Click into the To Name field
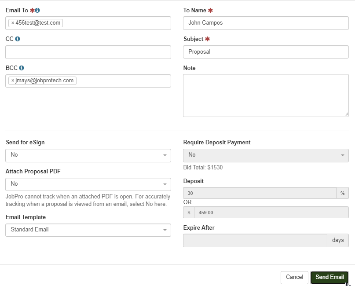The width and height of the screenshot is (355, 286). (x=266, y=23)
